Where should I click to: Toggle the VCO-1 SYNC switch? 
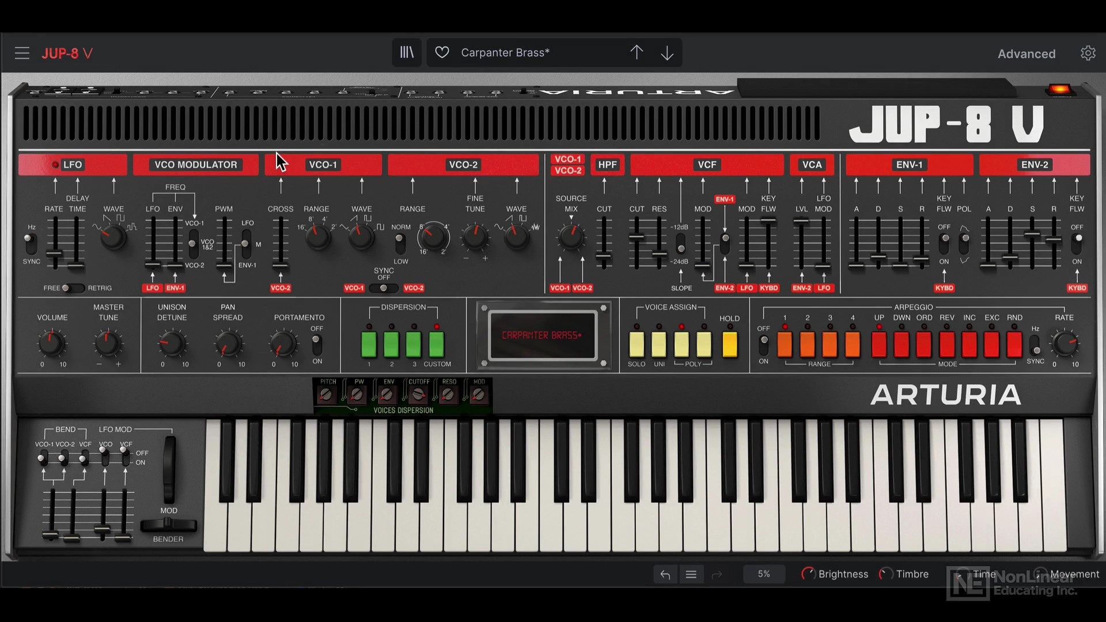point(384,288)
